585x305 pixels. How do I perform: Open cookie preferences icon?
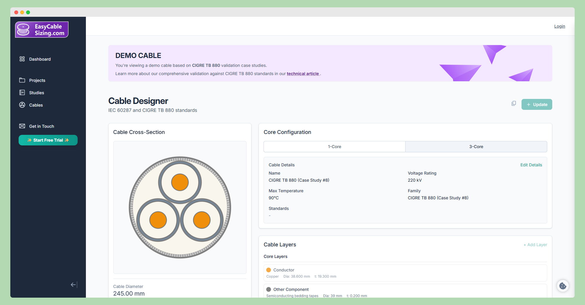click(563, 286)
